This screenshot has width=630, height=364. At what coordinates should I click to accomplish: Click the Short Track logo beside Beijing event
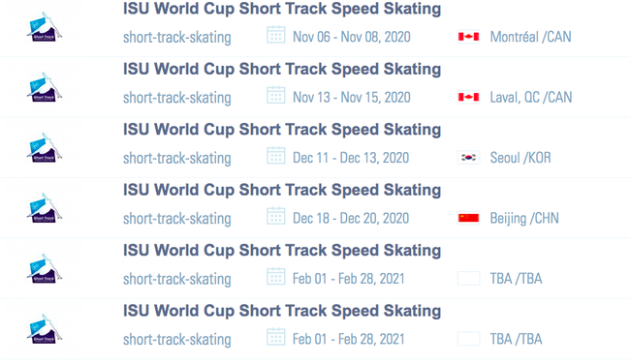[x=45, y=208]
